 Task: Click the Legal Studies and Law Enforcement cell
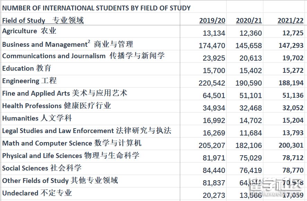[x=87, y=131]
